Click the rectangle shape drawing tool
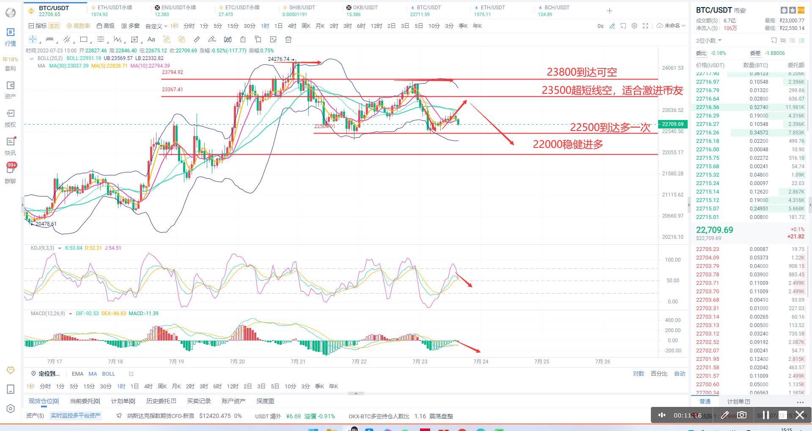Image resolution: width=812 pixels, height=431 pixels. 84,39
